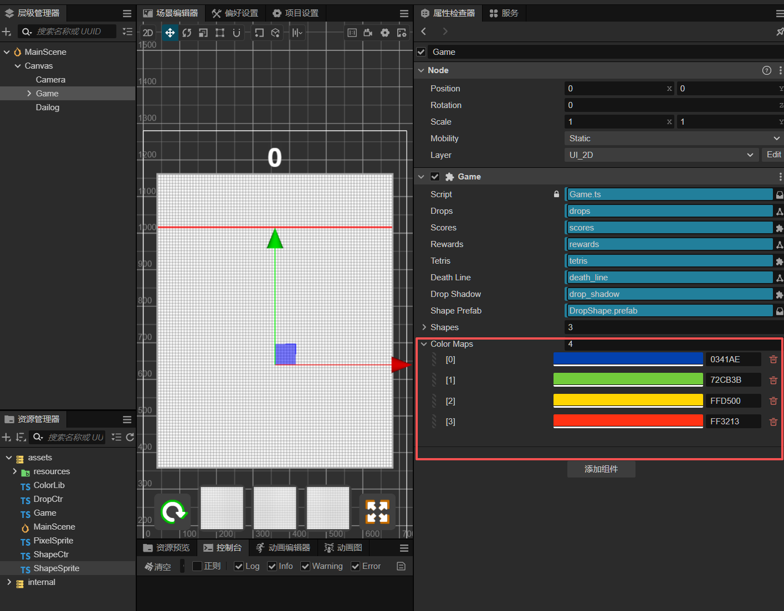Screen dimensions: 784x611
Task: Toggle the magnet snap tool
Action: [x=237, y=33]
